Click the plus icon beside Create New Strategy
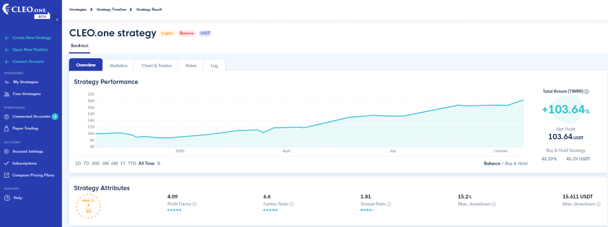This screenshot has width=608, height=227. click(6, 38)
